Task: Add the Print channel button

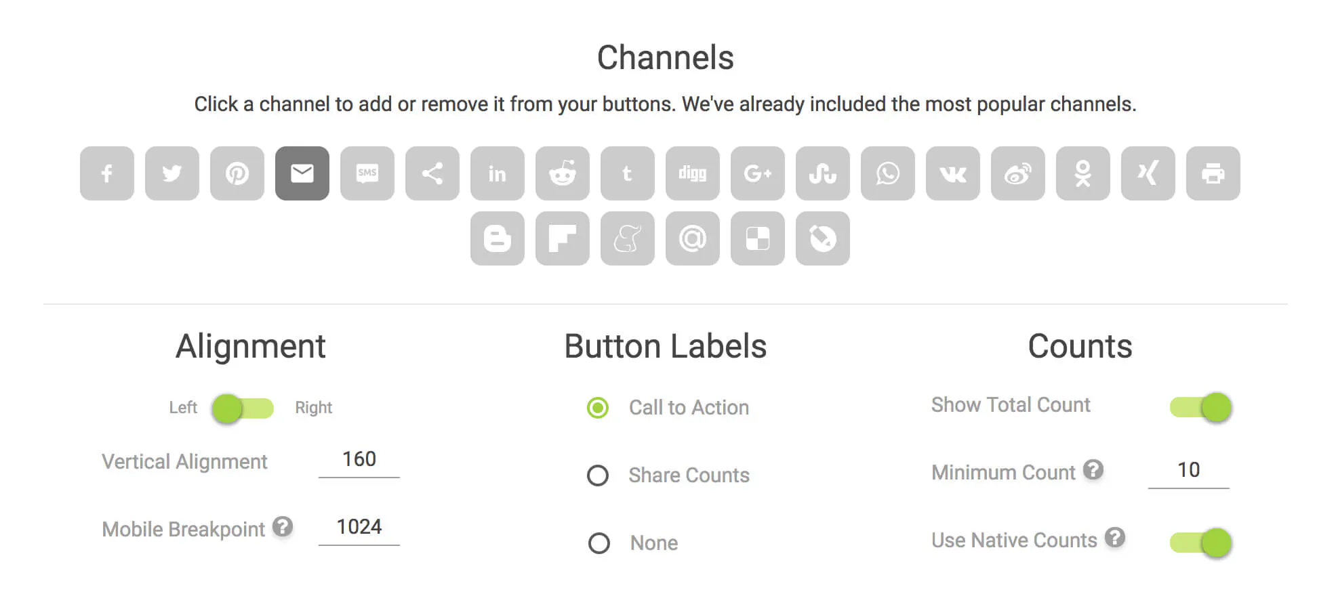Action: pos(1213,173)
